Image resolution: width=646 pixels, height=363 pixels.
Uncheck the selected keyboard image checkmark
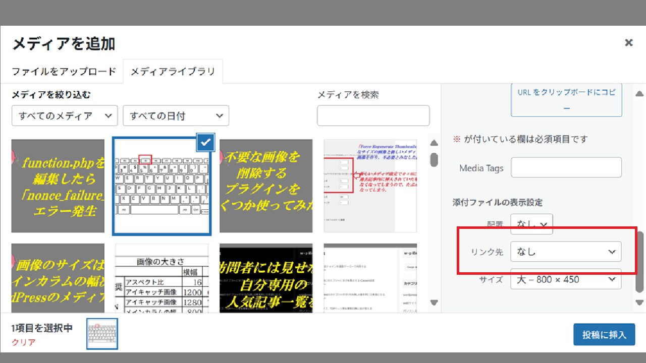pos(205,143)
